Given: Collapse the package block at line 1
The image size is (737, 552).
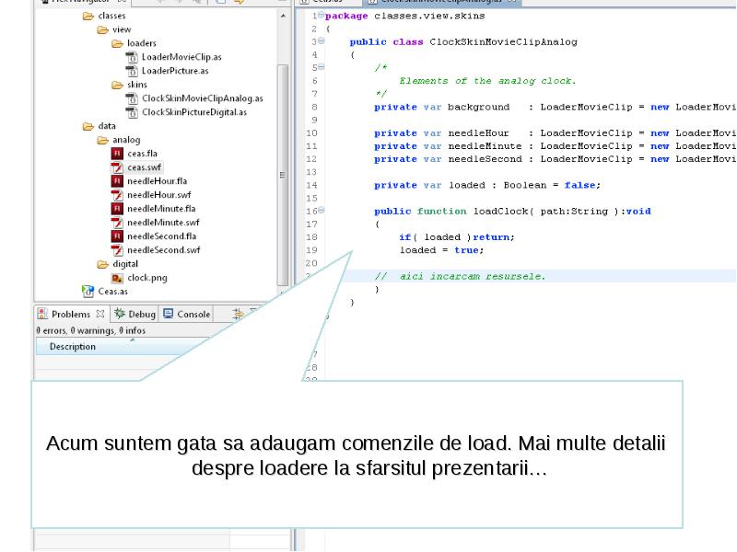Looking at the screenshot, I should (x=321, y=15).
